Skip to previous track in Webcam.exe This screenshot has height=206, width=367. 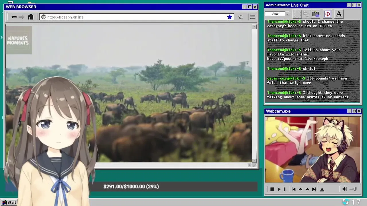coord(294,189)
